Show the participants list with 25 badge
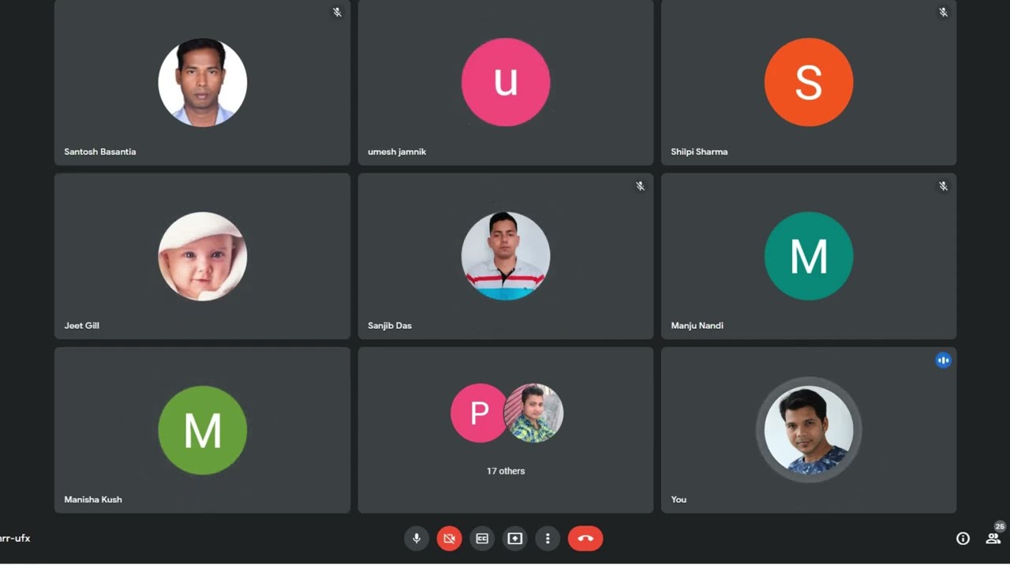1010x568 pixels. pyautogui.click(x=993, y=536)
